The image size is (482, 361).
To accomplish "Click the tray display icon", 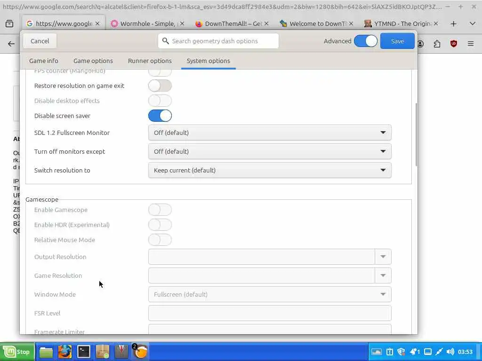I will pyautogui.click(x=427, y=352).
